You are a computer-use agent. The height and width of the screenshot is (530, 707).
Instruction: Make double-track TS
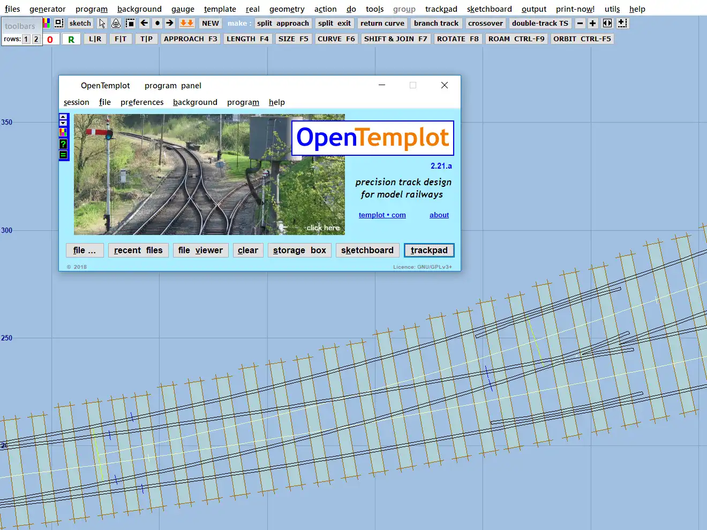[x=540, y=23]
